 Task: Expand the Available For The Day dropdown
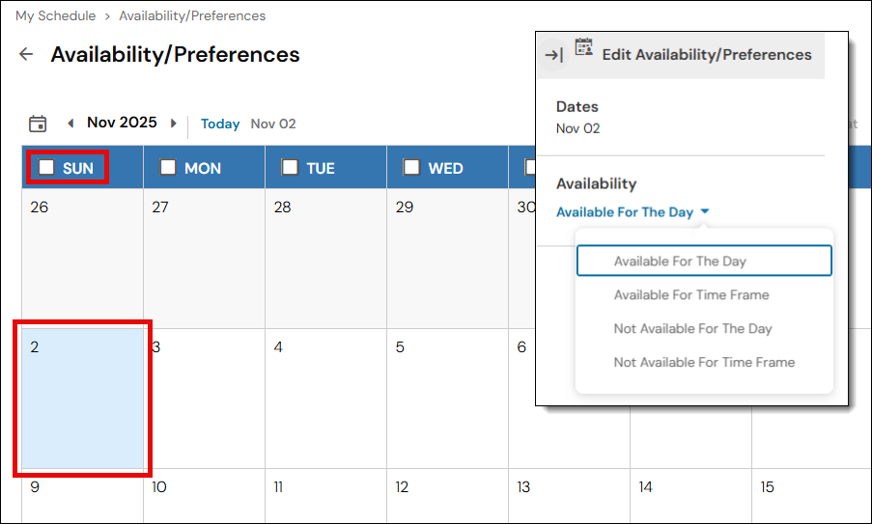(x=633, y=212)
